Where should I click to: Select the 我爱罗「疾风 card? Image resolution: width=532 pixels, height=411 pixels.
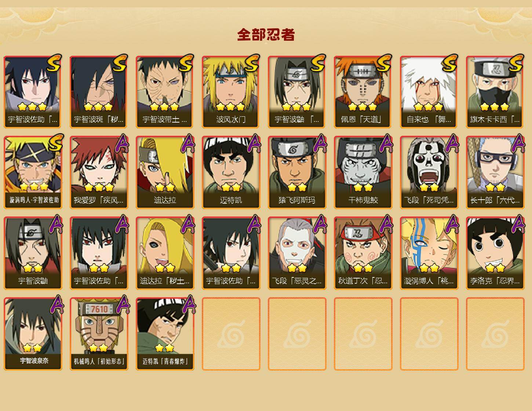tap(99, 172)
